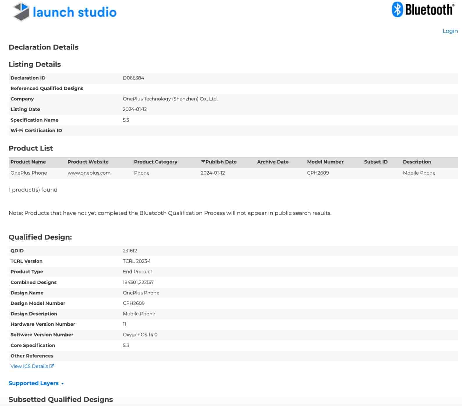Sort by the Model Number column header

point(325,162)
